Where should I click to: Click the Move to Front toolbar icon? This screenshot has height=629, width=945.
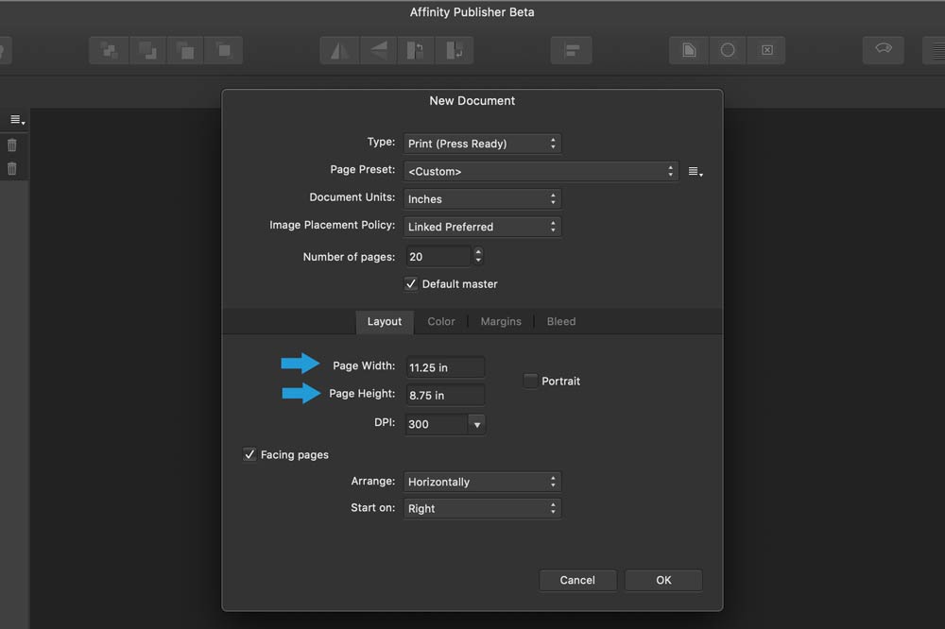click(224, 51)
